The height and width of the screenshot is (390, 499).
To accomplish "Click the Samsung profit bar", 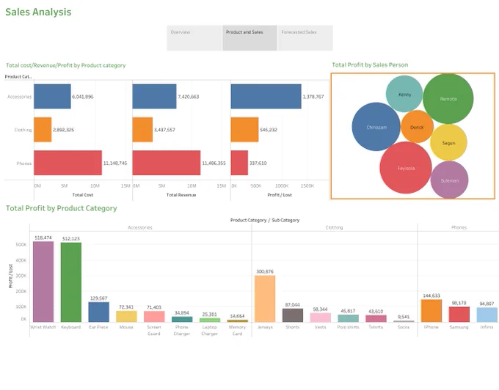I will pos(459,314).
